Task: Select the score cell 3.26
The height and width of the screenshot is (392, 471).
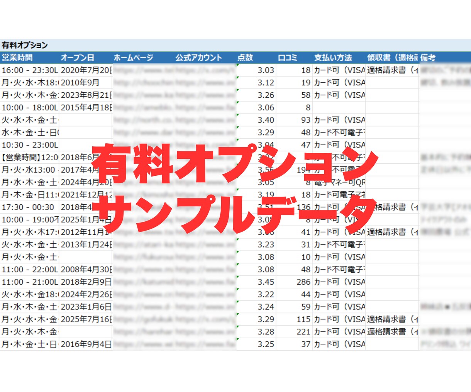Action: coord(256,95)
